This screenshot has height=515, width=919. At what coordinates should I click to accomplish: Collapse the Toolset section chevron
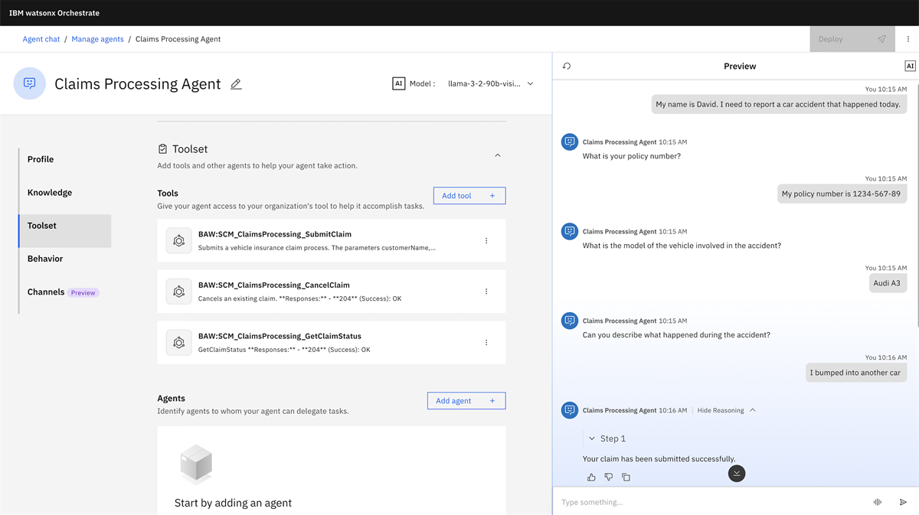[x=498, y=155]
